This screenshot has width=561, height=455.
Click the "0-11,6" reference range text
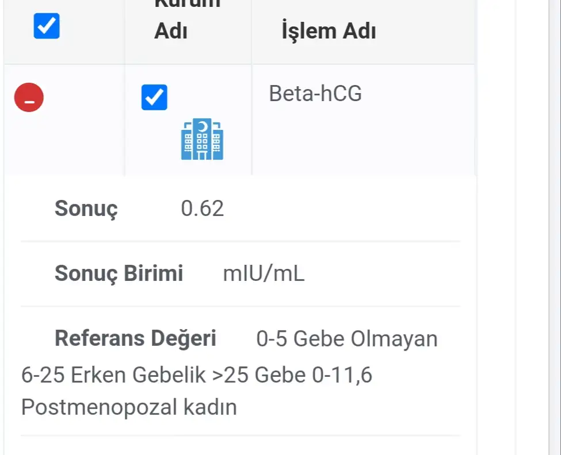point(342,375)
